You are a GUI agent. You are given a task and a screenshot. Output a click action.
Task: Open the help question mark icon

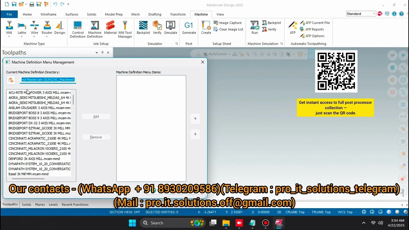tap(401, 14)
